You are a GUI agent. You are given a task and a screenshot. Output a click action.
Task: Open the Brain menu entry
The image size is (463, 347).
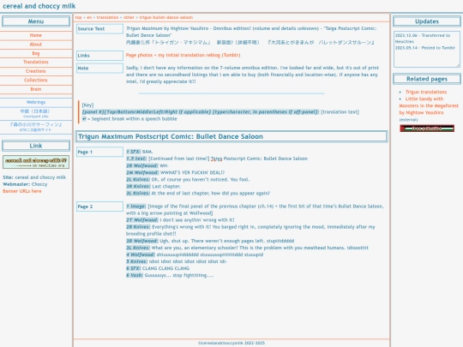[36, 89]
